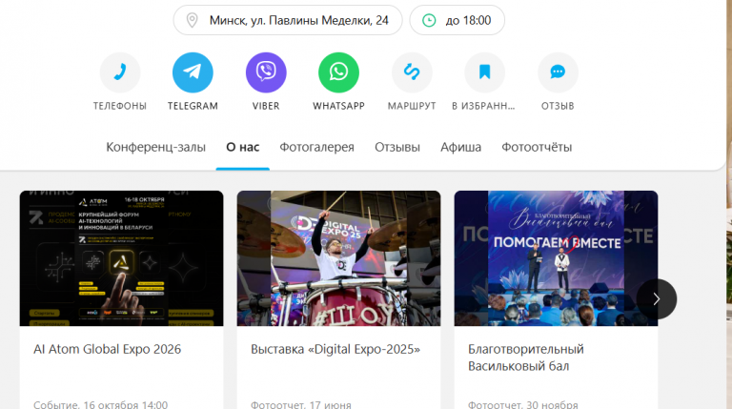
Task: Click the ТЕЛЕФОНЫ label
Action: [x=120, y=106]
